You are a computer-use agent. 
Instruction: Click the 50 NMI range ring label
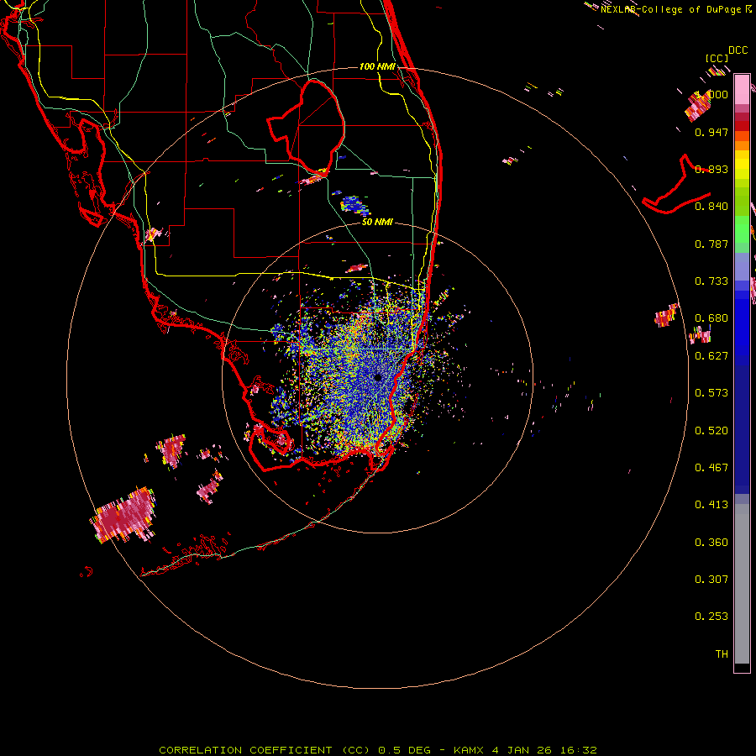pyautogui.click(x=377, y=223)
